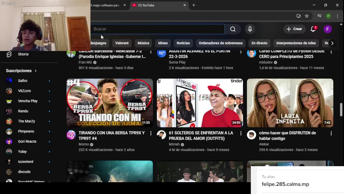Select the Mixes filter chip
The width and height of the screenshot is (344, 194).
(163, 43)
